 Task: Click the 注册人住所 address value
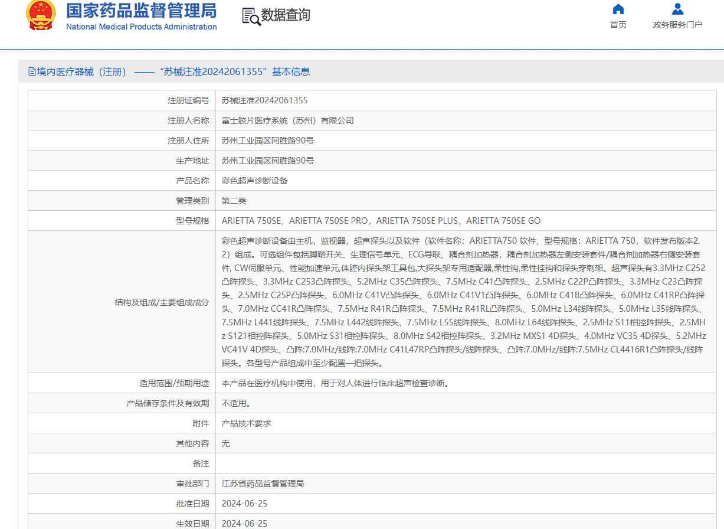(x=267, y=141)
